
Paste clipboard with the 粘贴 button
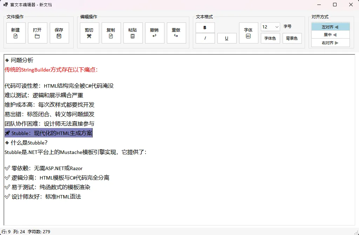(133, 33)
